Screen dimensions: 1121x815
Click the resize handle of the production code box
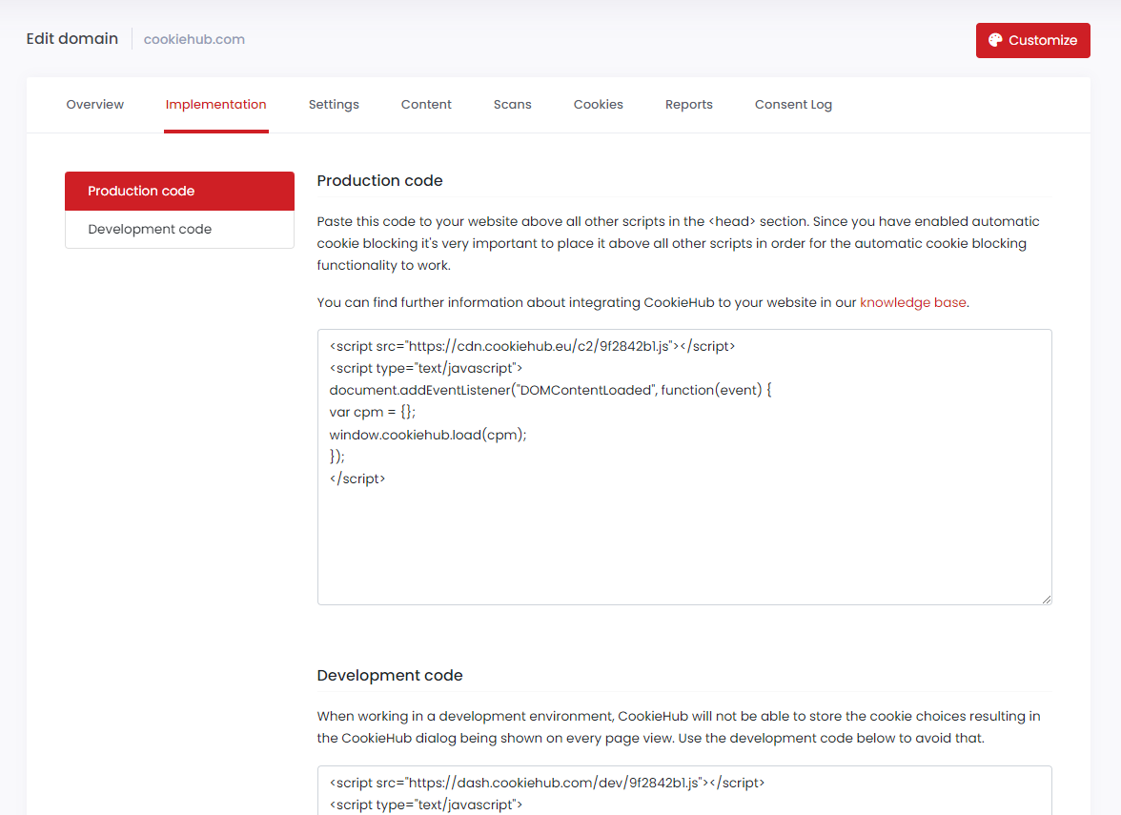point(1046,599)
